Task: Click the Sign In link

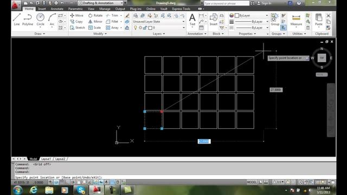Action: (x=266, y=3)
